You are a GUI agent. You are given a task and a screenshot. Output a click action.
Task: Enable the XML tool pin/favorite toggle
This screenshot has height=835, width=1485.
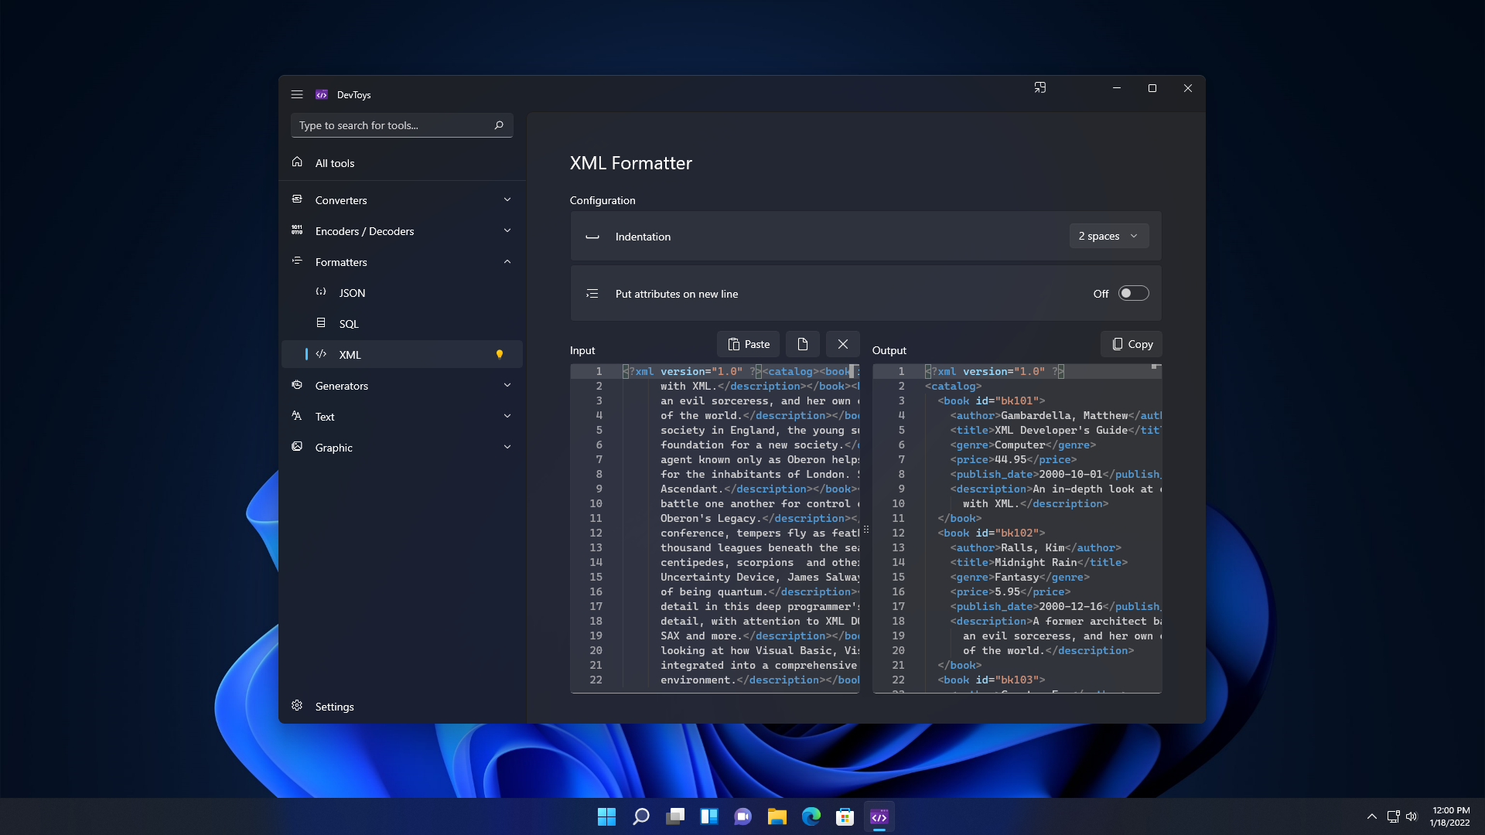point(500,354)
